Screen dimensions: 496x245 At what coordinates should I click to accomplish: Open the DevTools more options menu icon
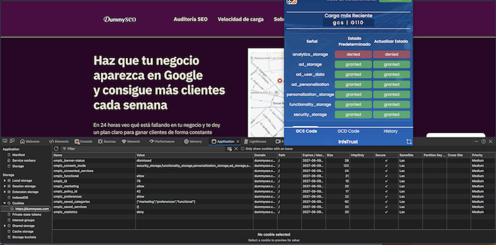pyautogui.click(x=476, y=141)
